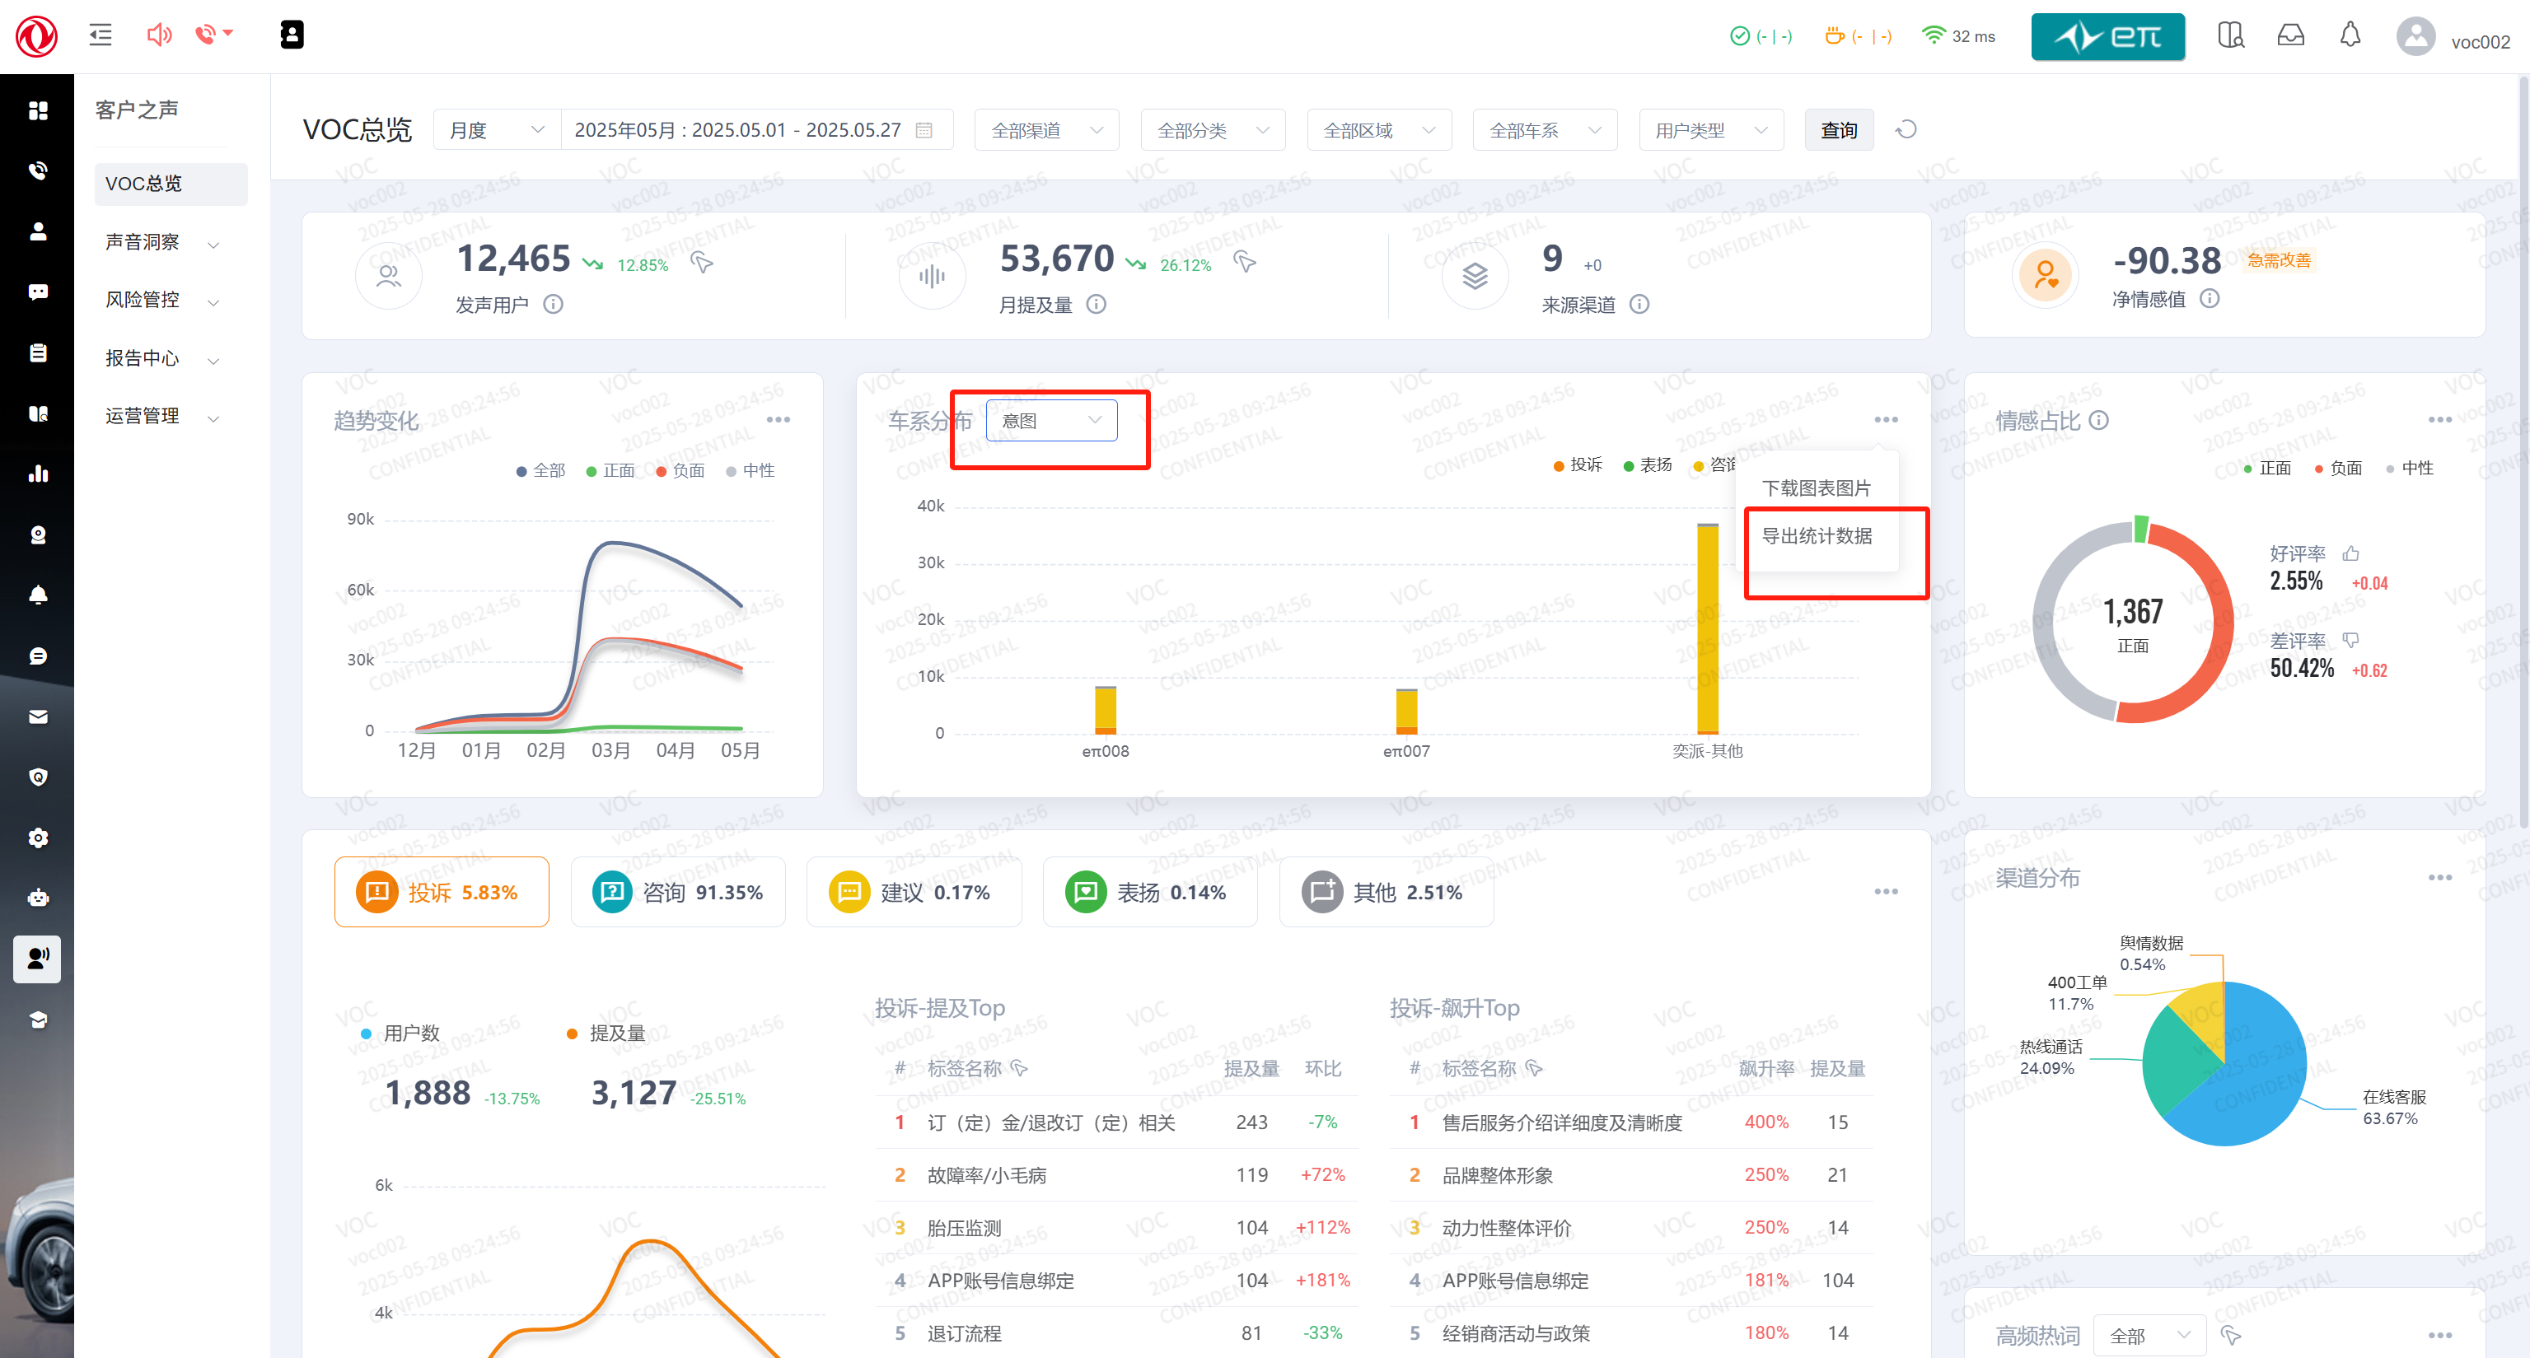Open 全部 dropdown beside 高频热词
Image resolution: width=2530 pixels, height=1358 pixels.
pyautogui.click(x=2149, y=1334)
